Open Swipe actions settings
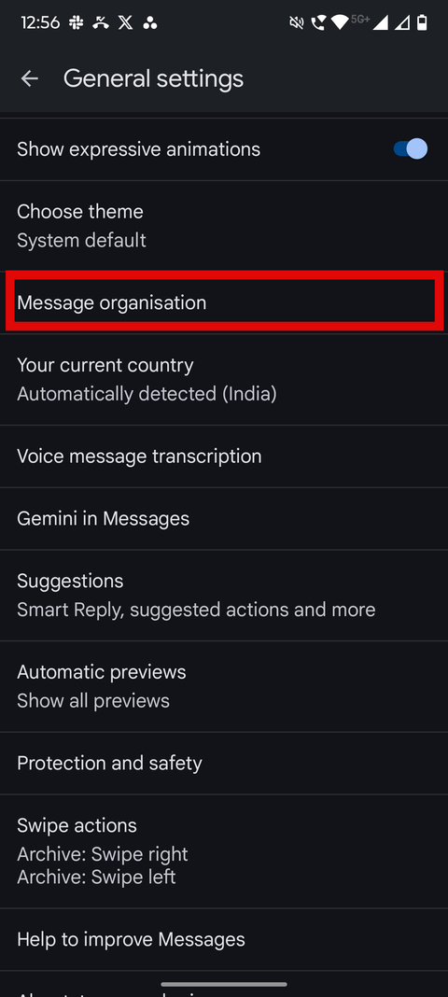 pyautogui.click(x=224, y=851)
